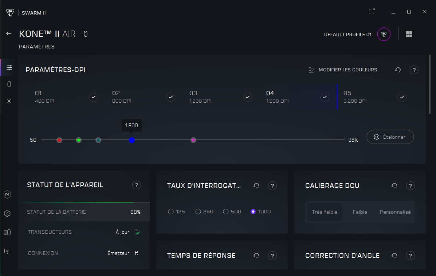Click the feedback chat icon in sidebar
436x276 pixels.
point(7,251)
